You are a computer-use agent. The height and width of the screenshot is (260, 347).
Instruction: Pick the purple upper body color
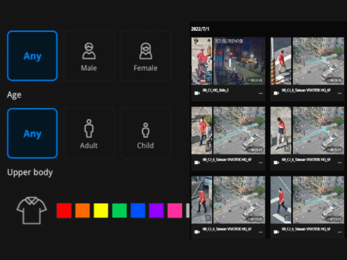[x=156, y=210]
